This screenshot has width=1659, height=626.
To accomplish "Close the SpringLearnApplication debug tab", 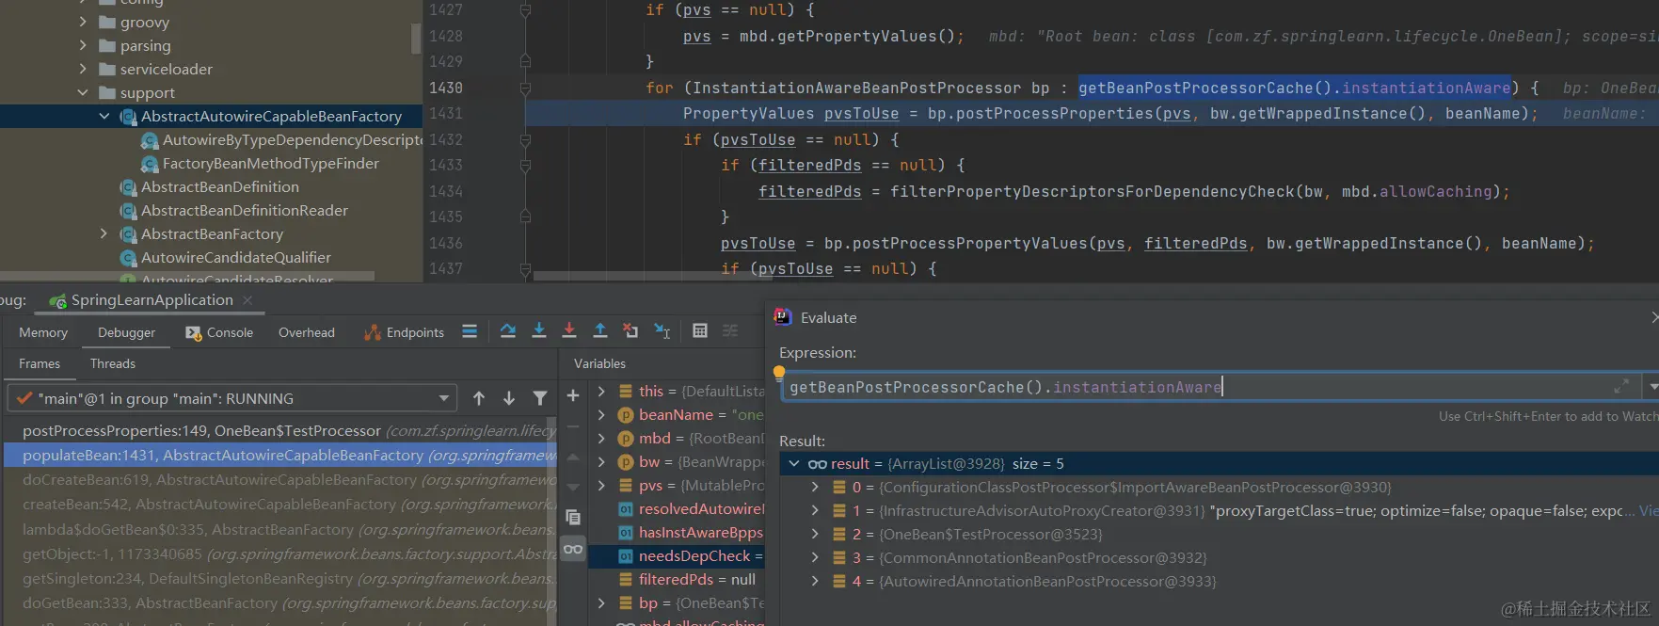I will (247, 300).
